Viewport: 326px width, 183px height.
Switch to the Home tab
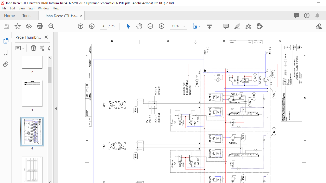pos(9,16)
